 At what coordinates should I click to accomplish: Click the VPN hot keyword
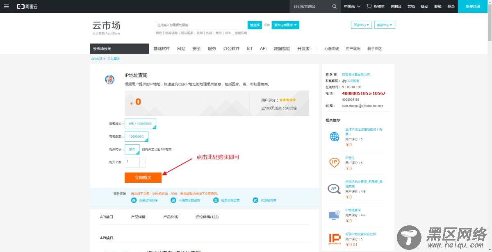[228, 33]
